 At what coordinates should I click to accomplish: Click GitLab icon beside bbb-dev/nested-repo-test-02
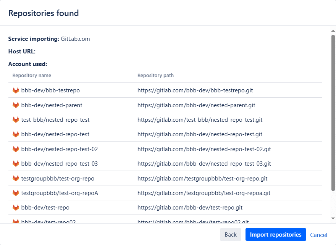[16, 149]
